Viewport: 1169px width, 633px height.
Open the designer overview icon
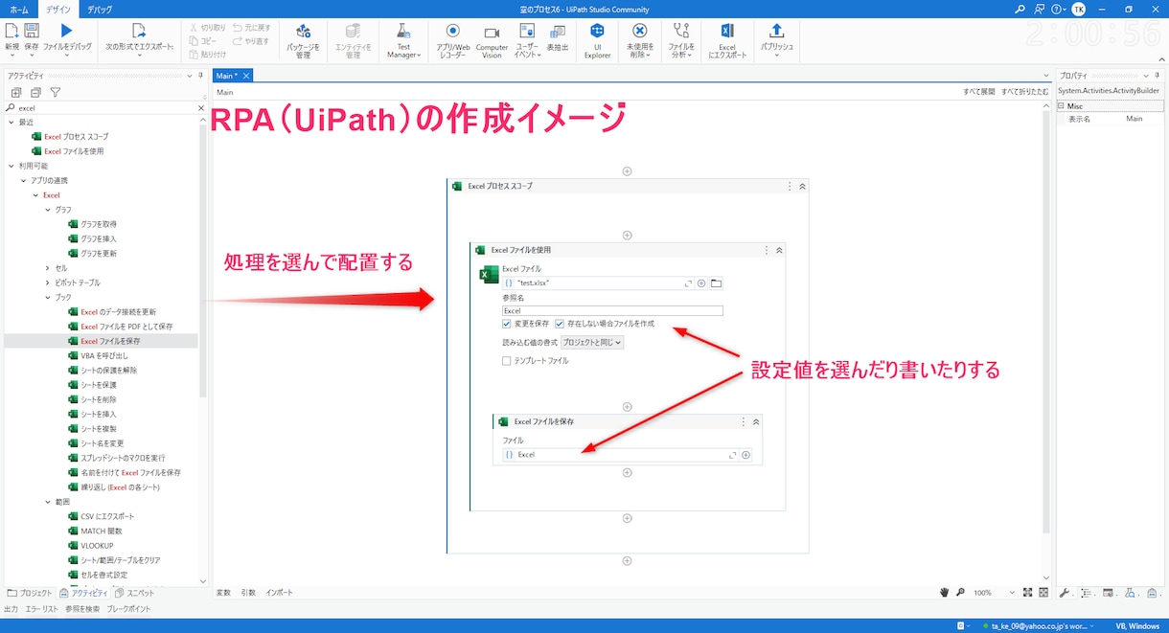(x=1043, y=593)
